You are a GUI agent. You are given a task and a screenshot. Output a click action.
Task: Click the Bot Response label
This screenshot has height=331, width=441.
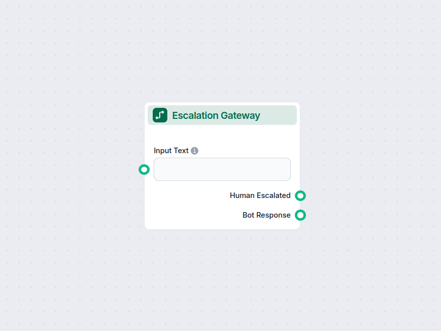pos(267,215)
